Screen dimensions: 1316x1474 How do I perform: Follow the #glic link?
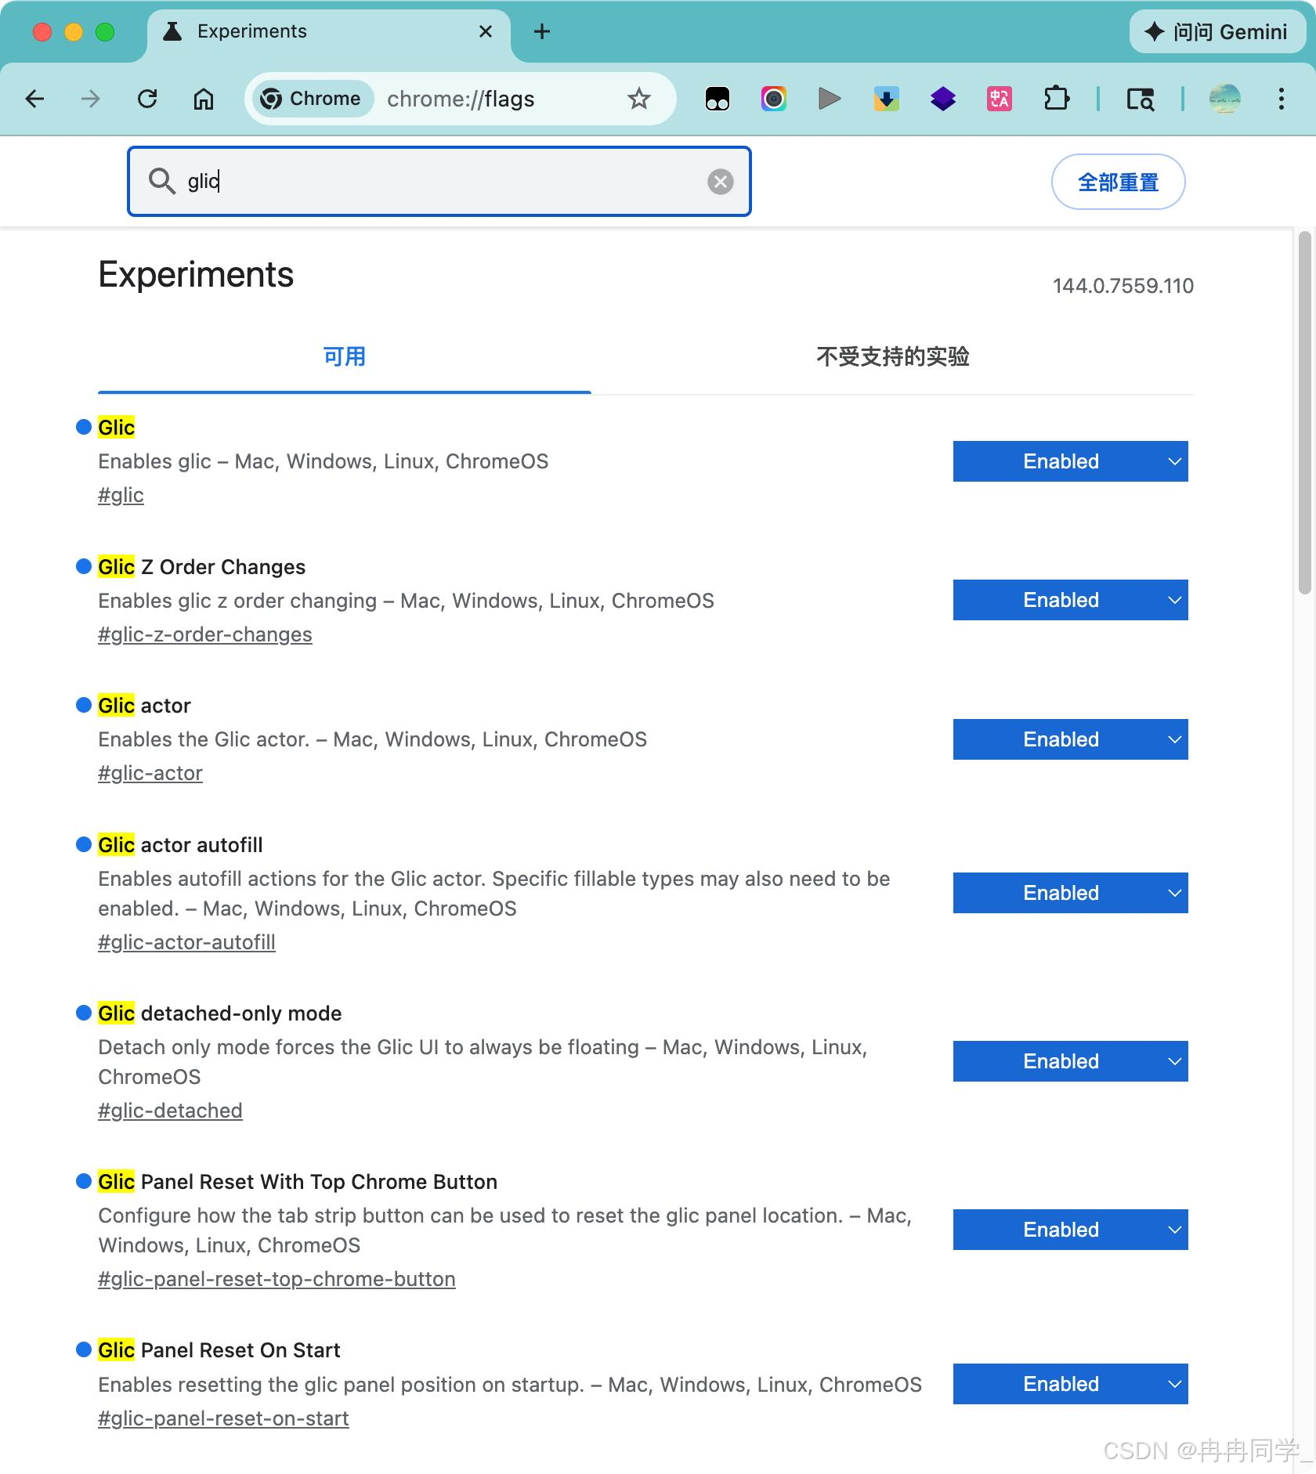121,495
